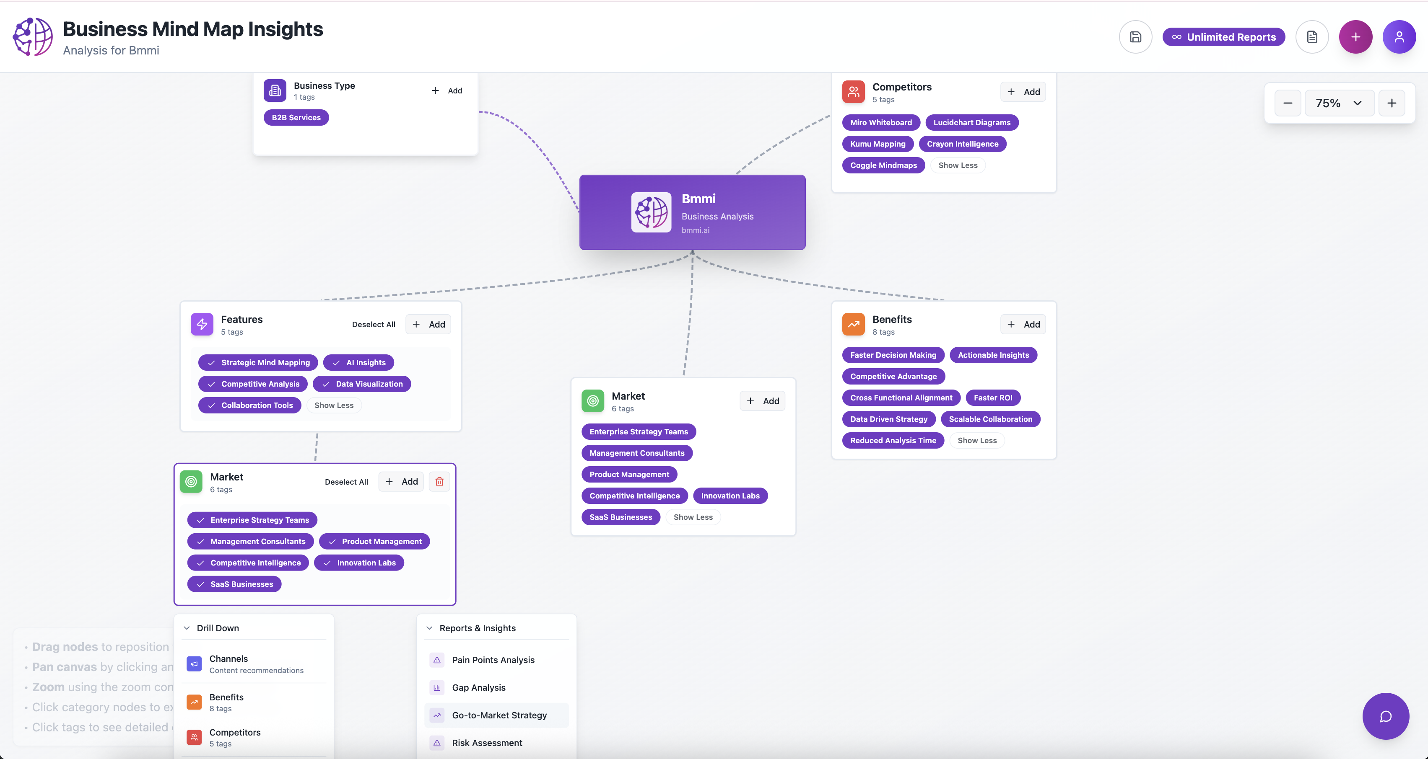Click Add on the Competitors panel
Image resolution: width=1428 pixels, height=759 pixels.
click(1023, 91)
